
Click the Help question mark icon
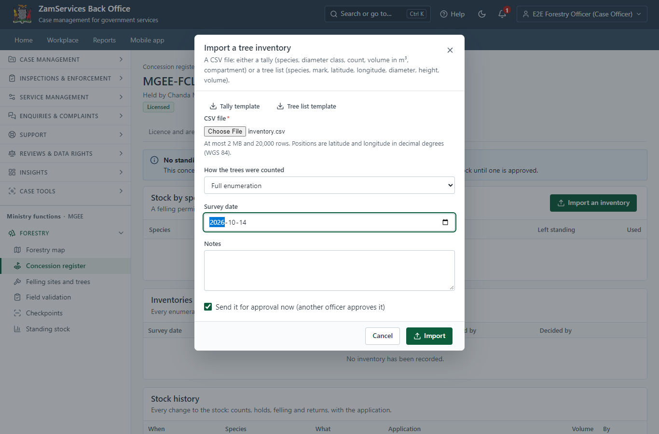tap(444, 14)
